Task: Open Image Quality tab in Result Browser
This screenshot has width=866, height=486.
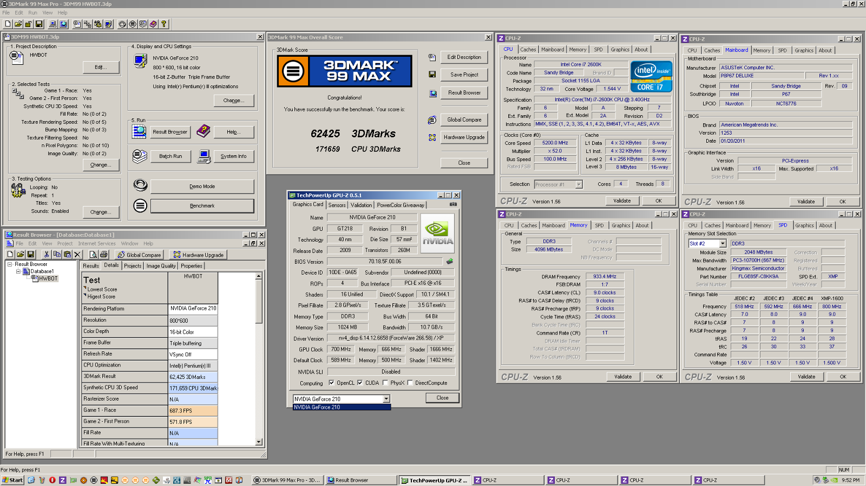Action: tap(161, 266)
